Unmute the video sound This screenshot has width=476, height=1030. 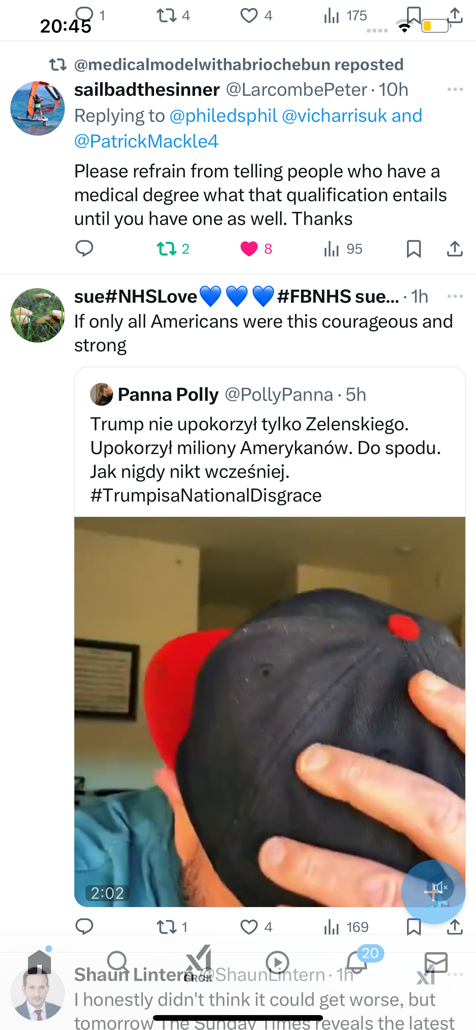point(440,887)
